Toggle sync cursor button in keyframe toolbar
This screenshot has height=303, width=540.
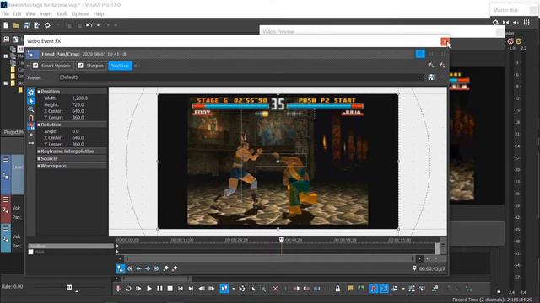pos(120,268)
